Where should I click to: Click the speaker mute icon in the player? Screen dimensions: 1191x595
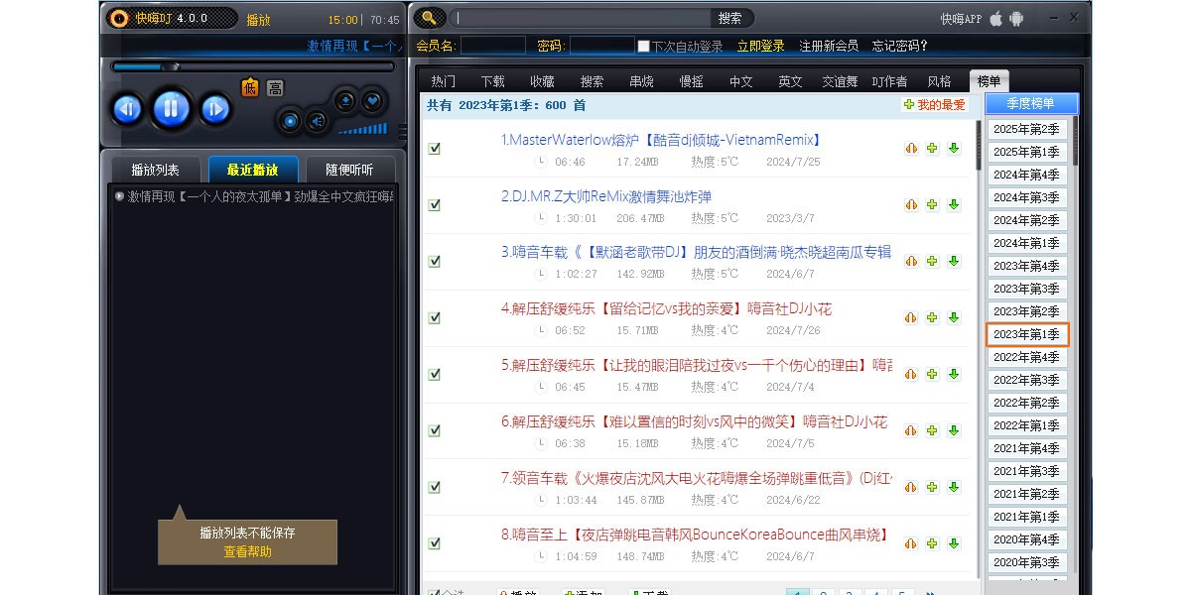coord(317,122)
